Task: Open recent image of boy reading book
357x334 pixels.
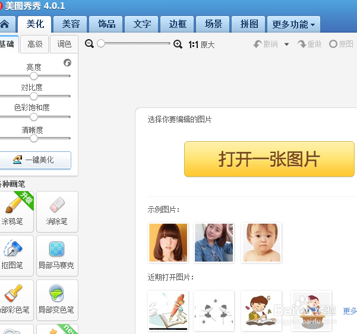Action: (261, 311)
